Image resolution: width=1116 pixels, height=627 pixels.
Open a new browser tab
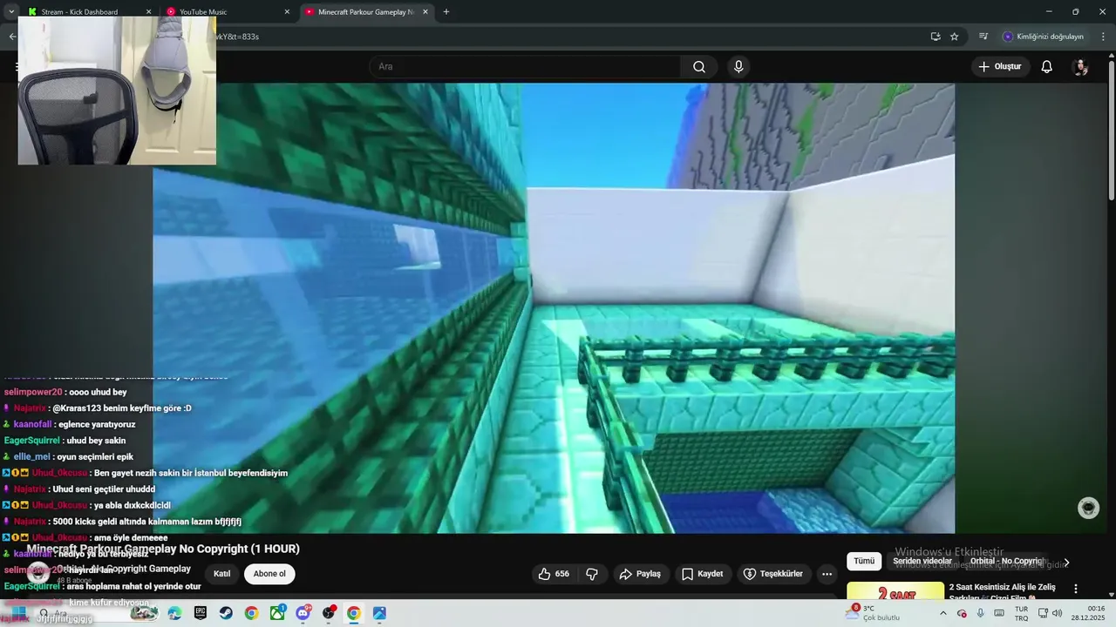[x=446, y=12]
